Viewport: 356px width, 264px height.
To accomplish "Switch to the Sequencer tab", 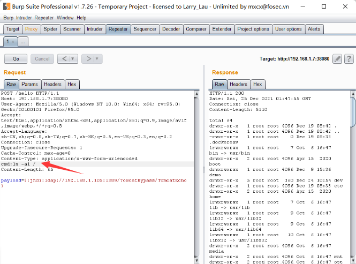I will point(145,29).
